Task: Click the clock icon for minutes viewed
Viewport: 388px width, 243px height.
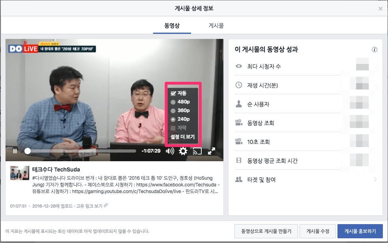Action: coord(238,85)
